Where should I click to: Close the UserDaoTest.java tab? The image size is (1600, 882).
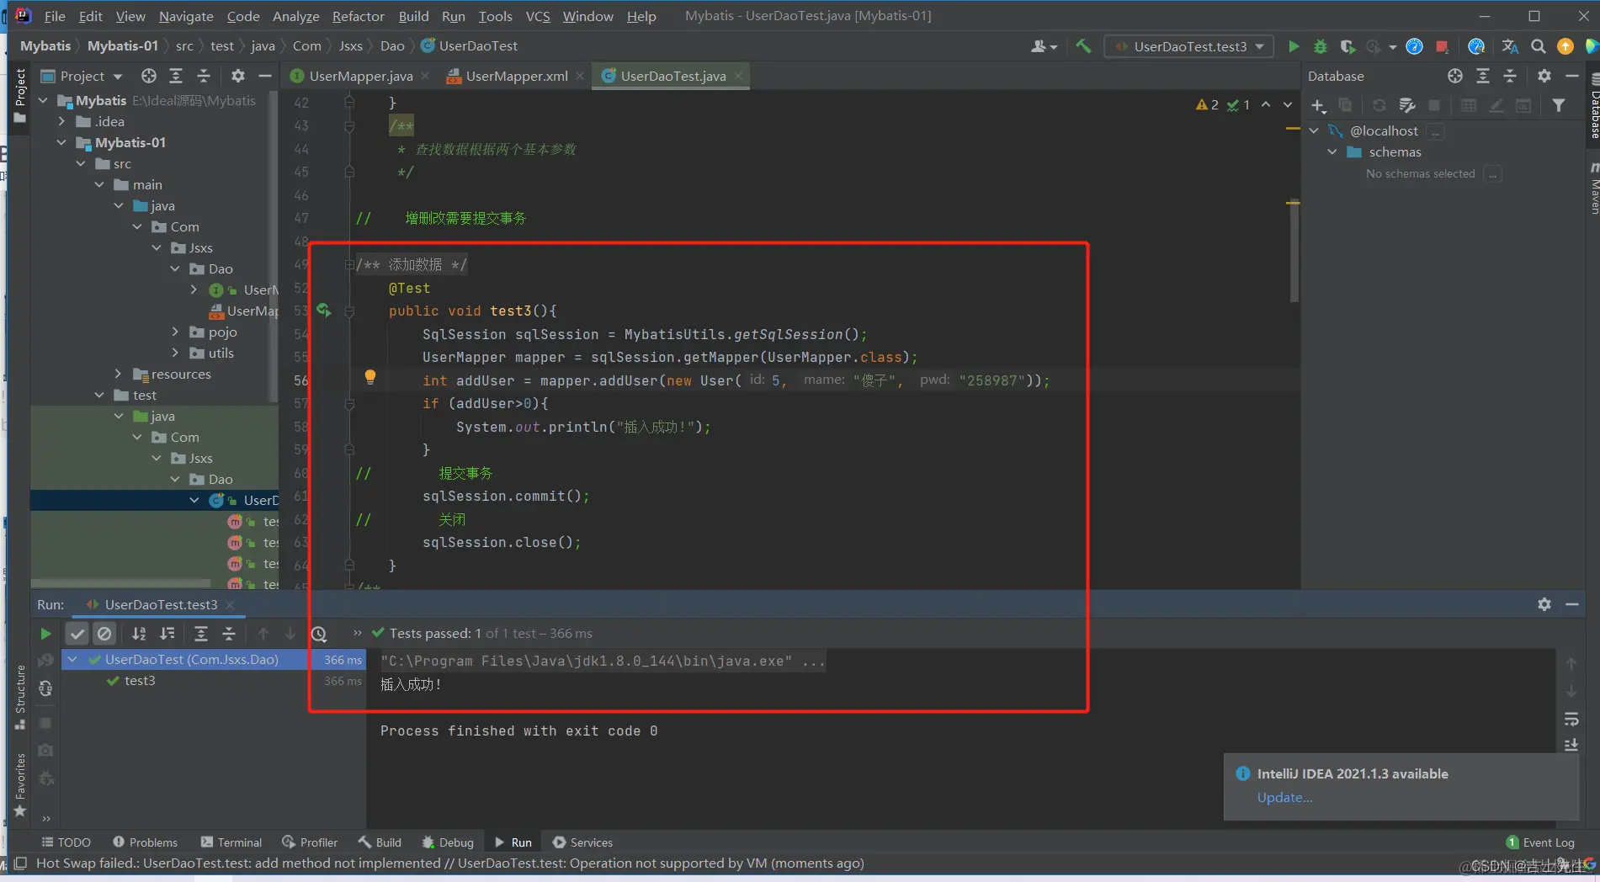click(738, 76)
